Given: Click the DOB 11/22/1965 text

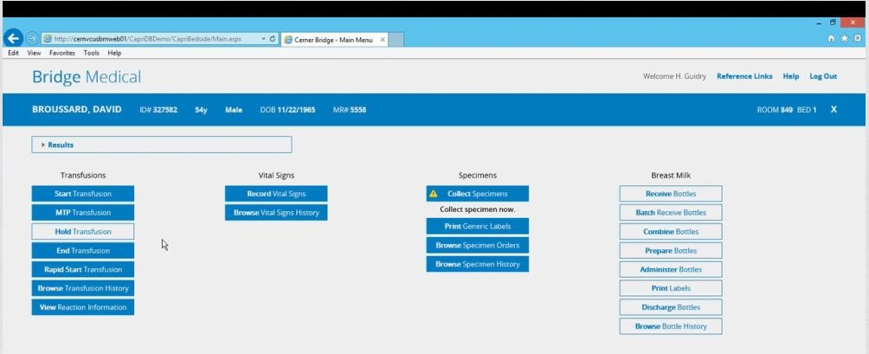Looking at the screenshot, I should click(287, 110).
